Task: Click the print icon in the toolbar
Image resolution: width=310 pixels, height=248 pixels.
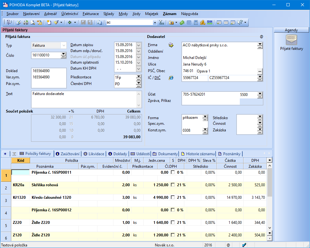Action: click(26, 22)
